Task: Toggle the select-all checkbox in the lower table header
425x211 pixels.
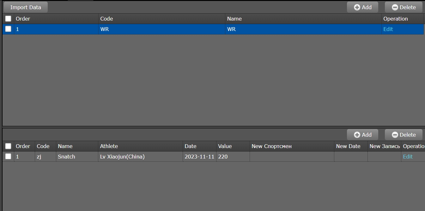Action: [8, 146]
